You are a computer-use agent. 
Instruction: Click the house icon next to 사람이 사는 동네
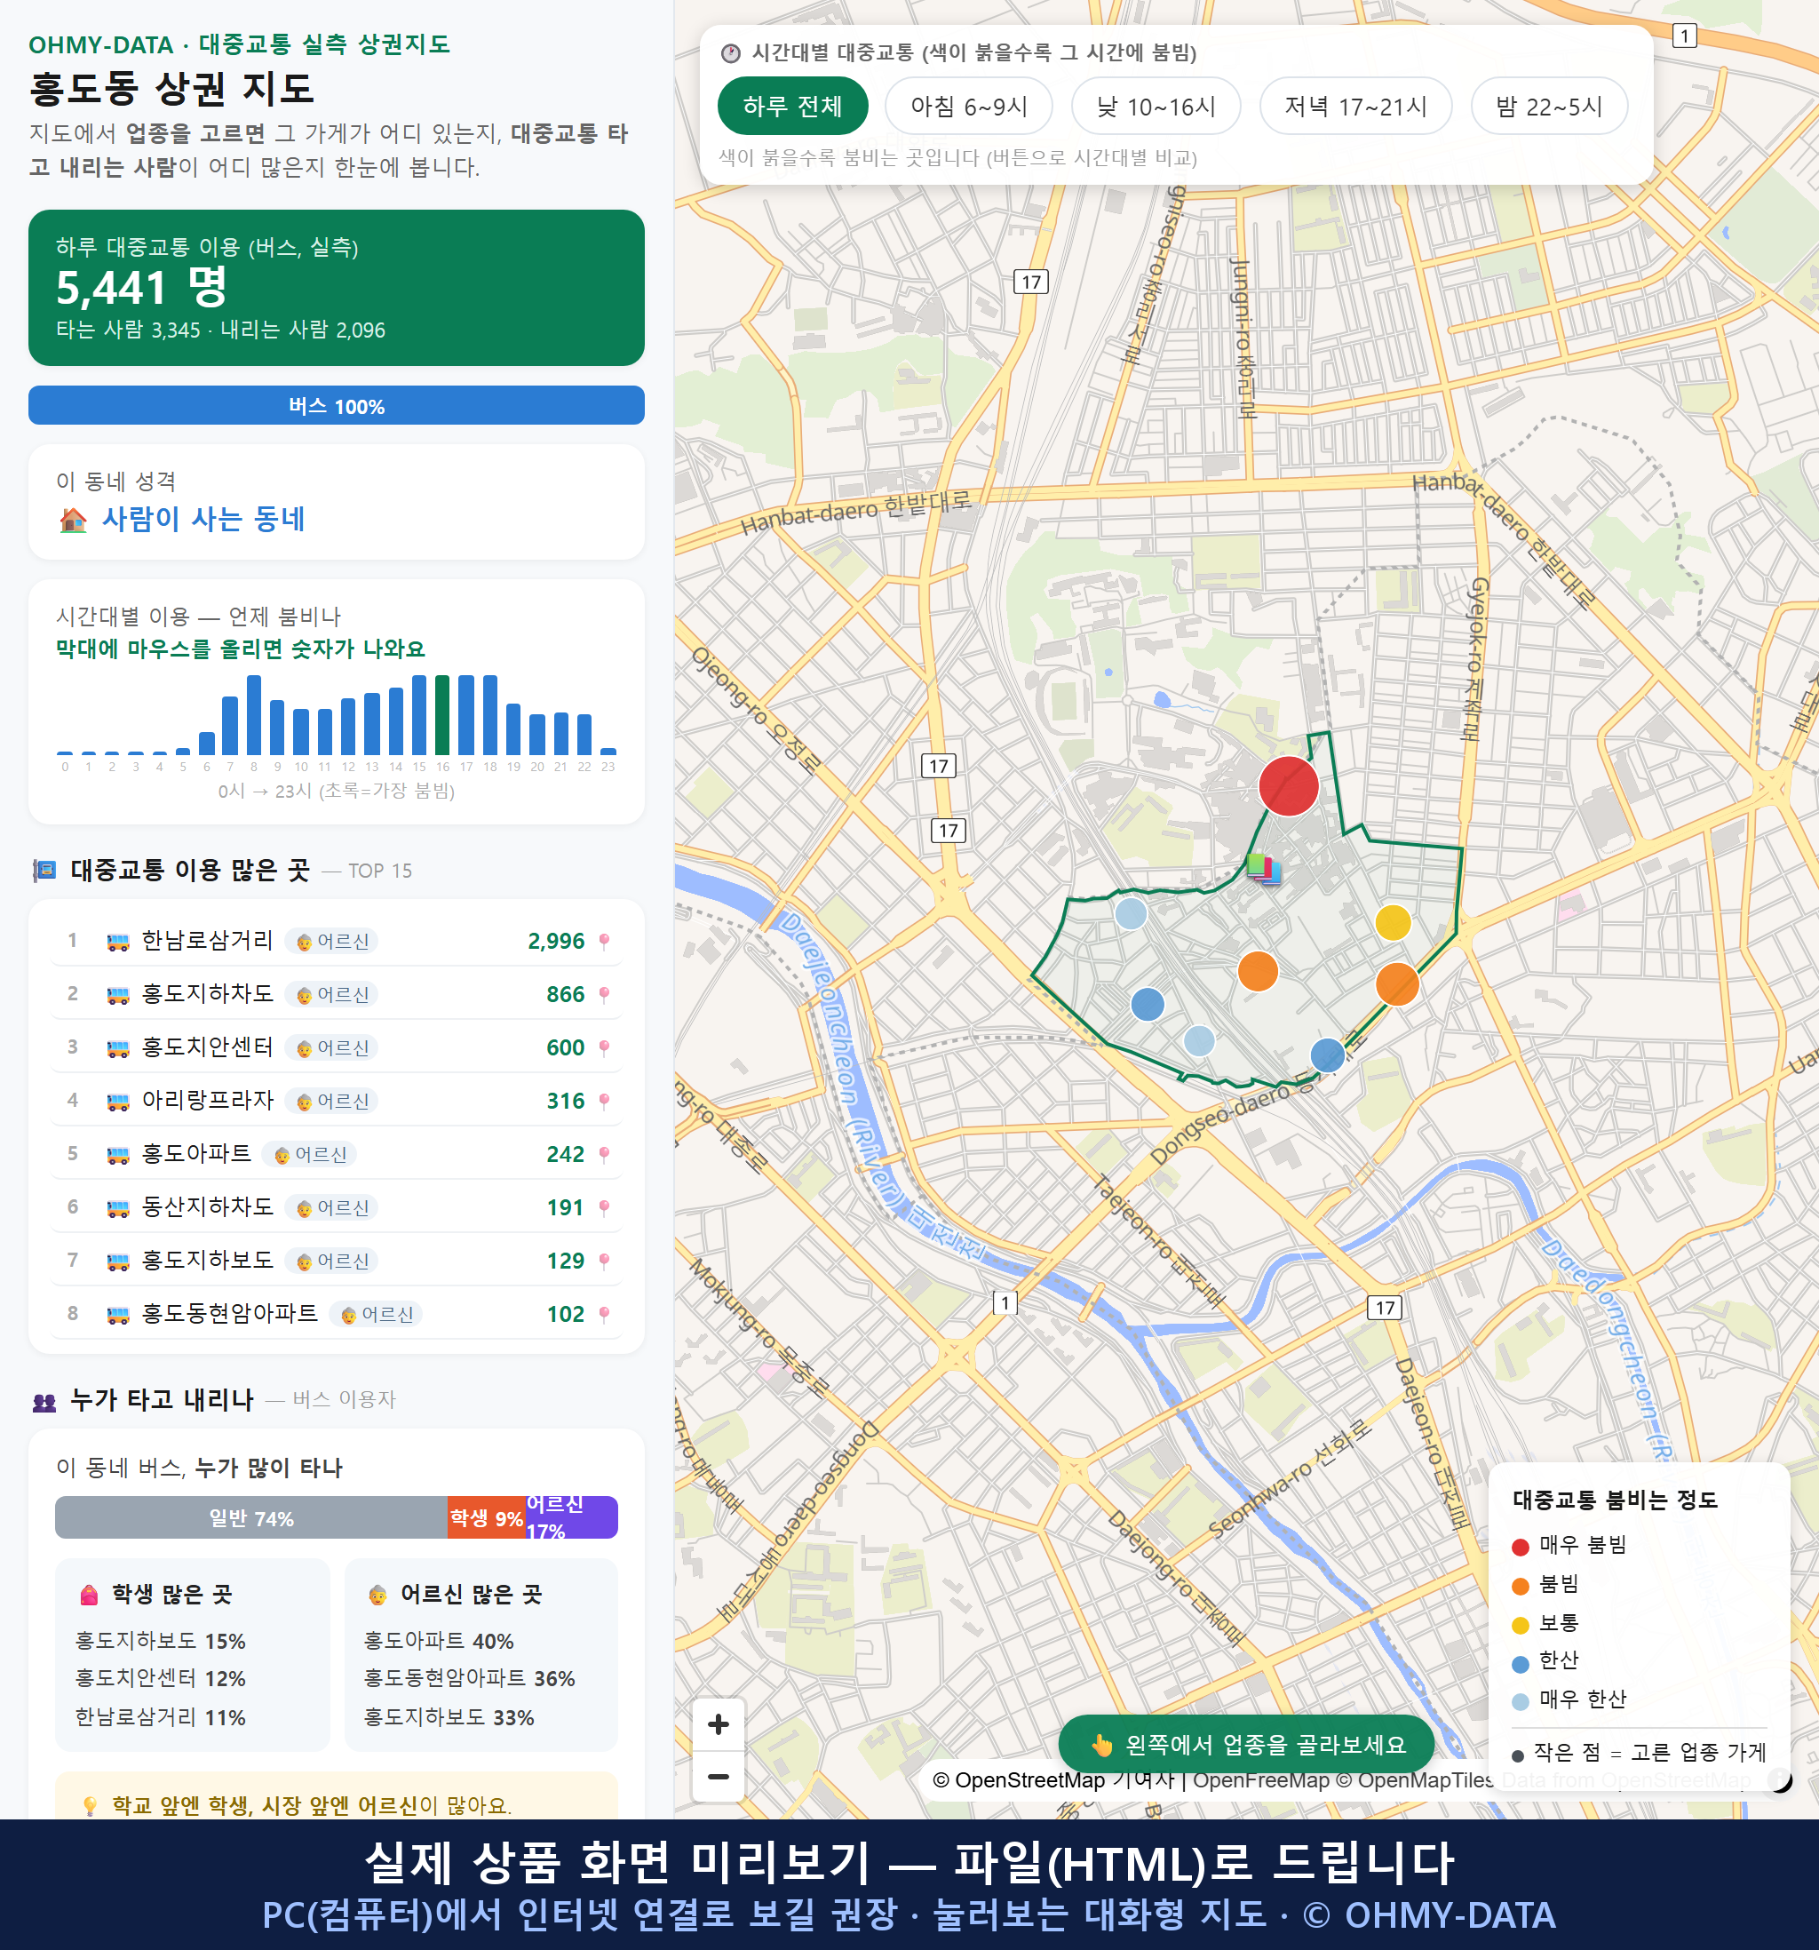point(74,519)
